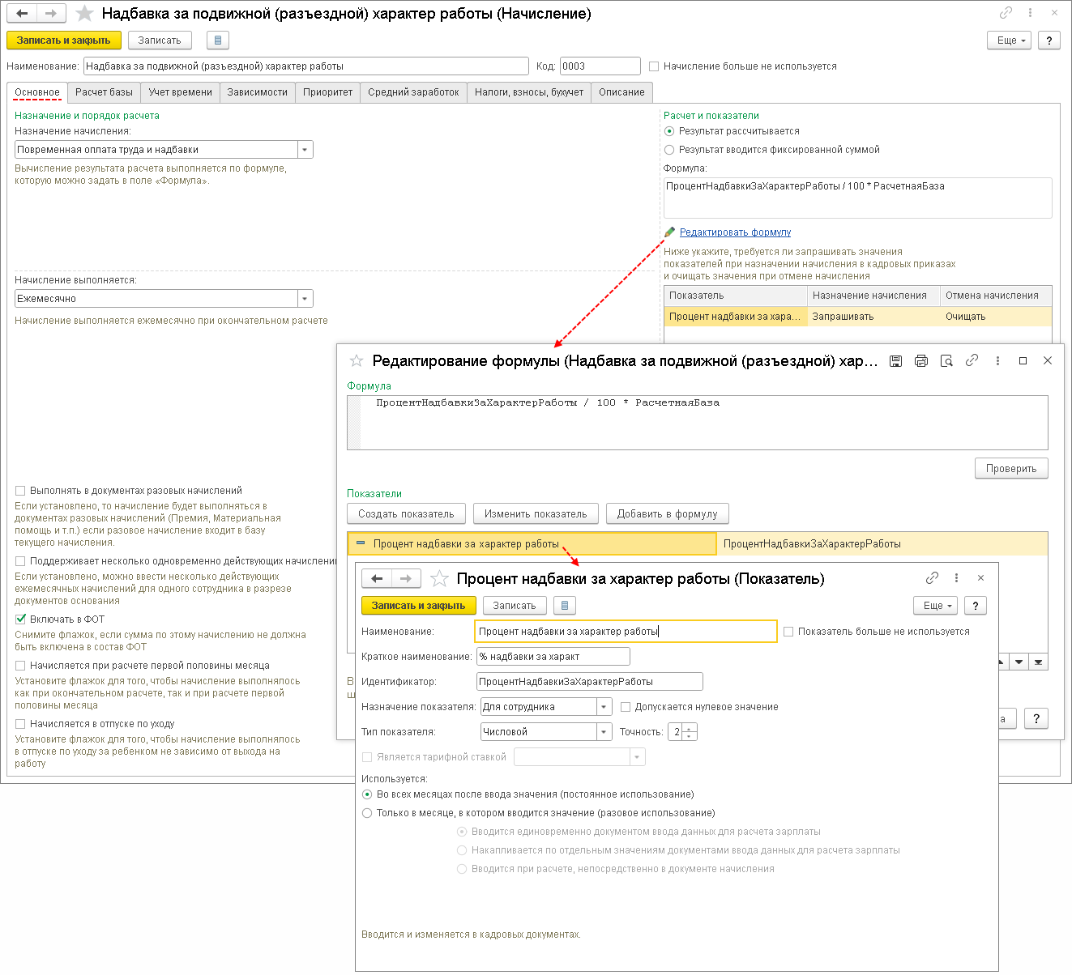The height and width of the screenshot is (975, 1072).
Task: Open kebab menu in main window header
Action: pos(1030,13)
